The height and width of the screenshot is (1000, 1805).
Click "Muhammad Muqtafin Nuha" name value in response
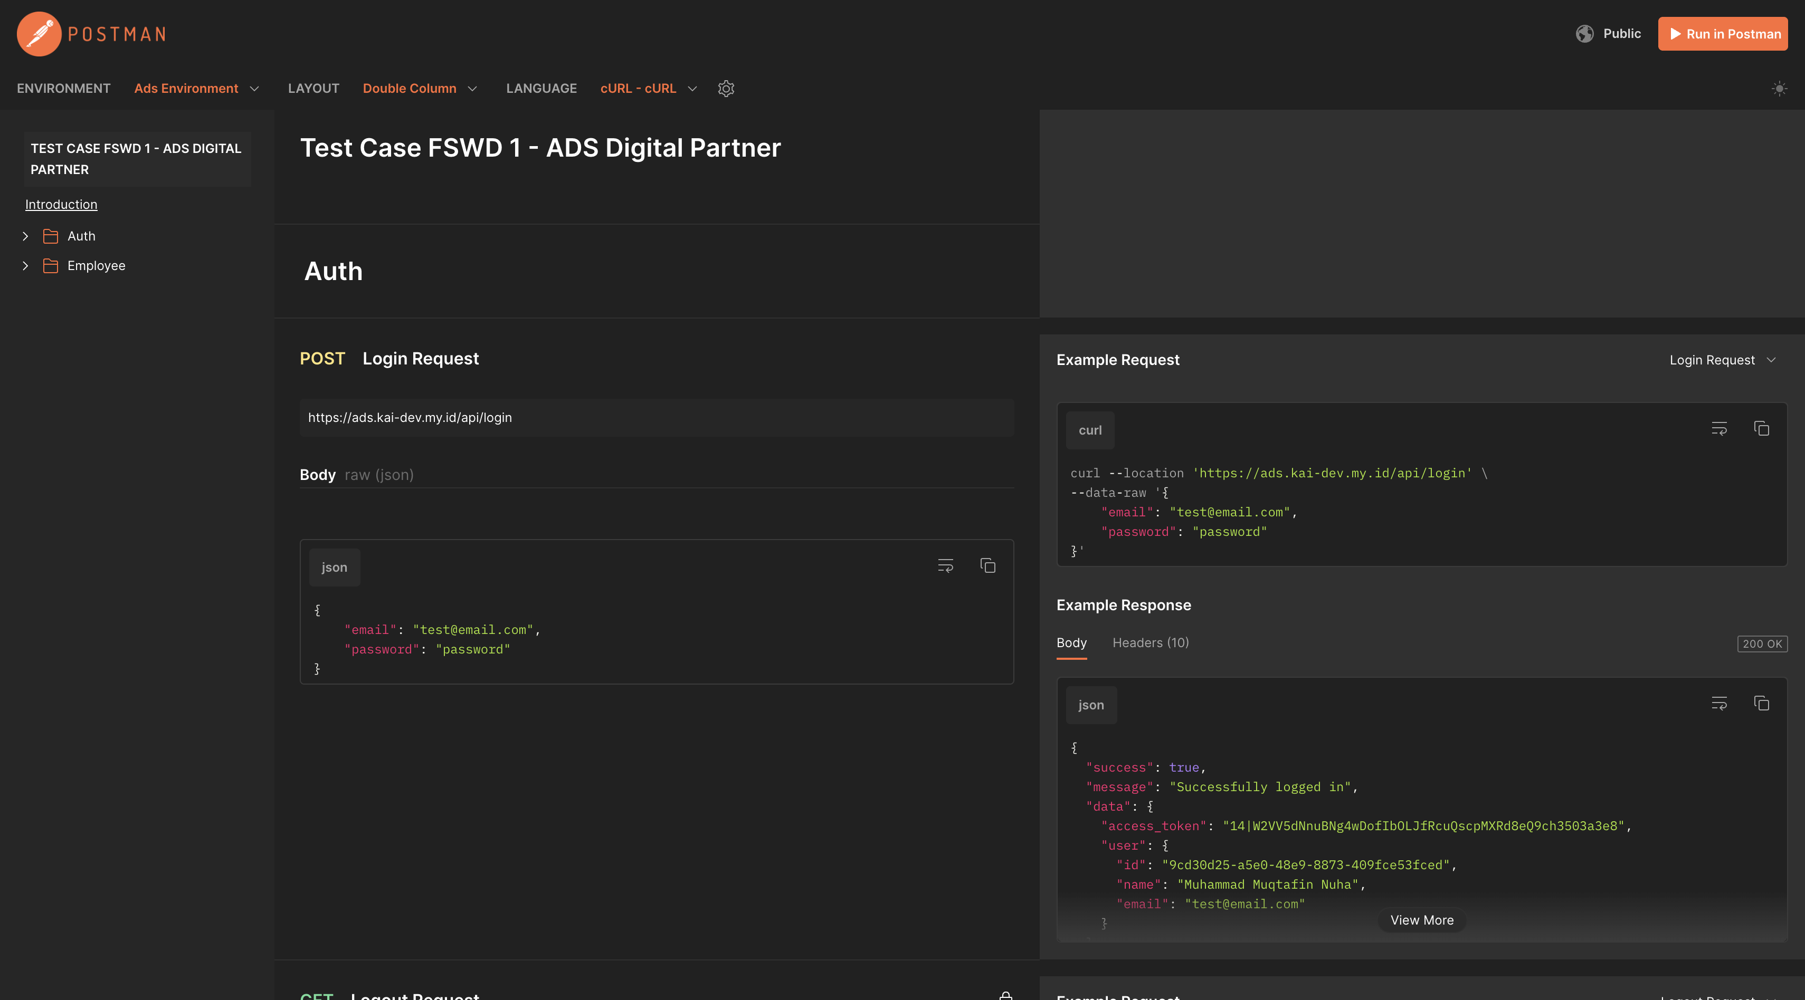tap(1268, 884)
